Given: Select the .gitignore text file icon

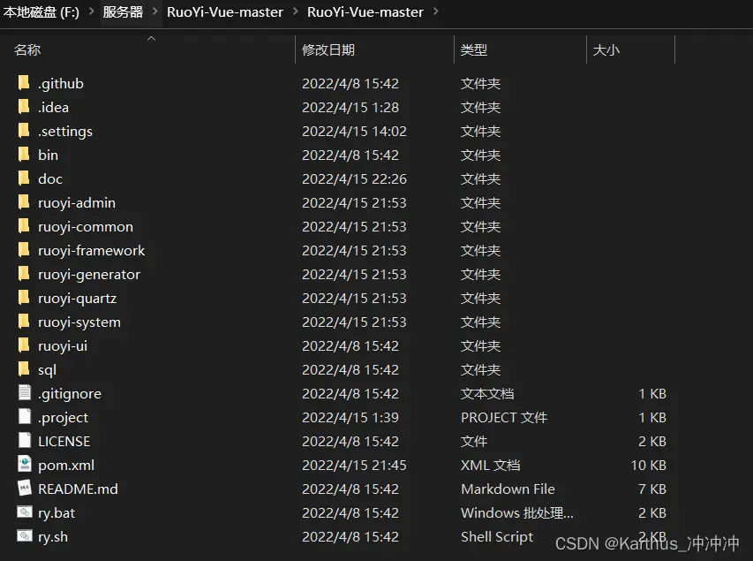Looking at the screenshot, I should coord(24,393).
